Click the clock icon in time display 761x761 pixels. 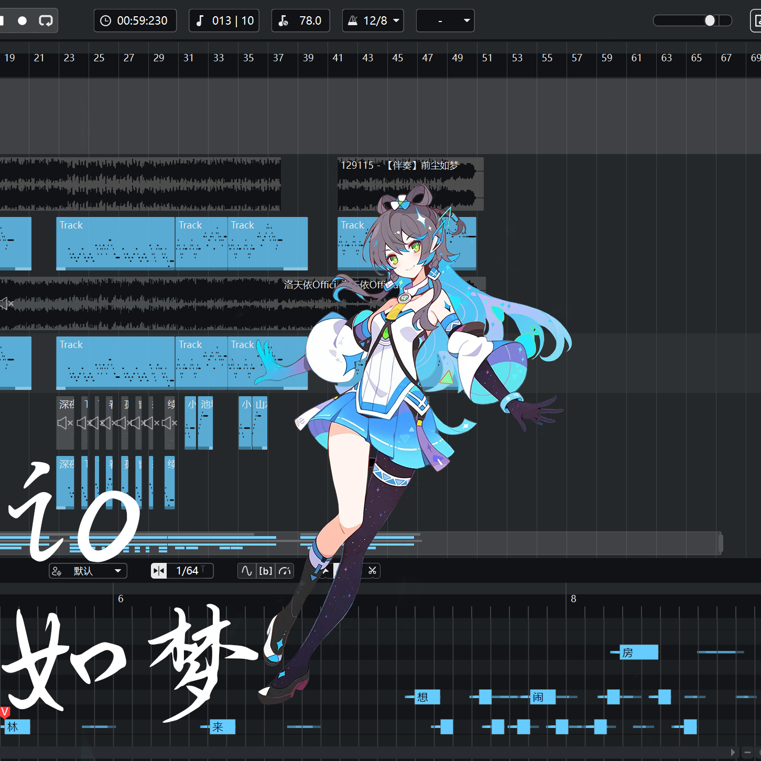(x=105, y=20)
